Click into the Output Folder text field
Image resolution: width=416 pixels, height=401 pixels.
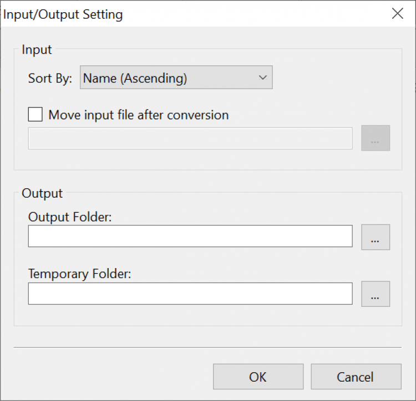click(x=190, y=236)
